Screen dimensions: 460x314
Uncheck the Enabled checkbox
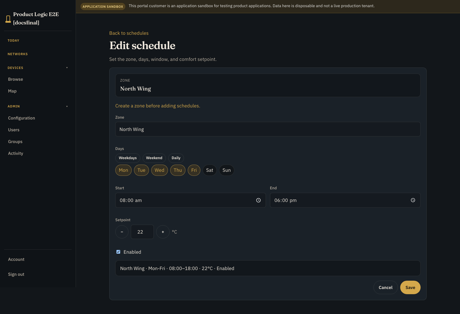(118, 252)
